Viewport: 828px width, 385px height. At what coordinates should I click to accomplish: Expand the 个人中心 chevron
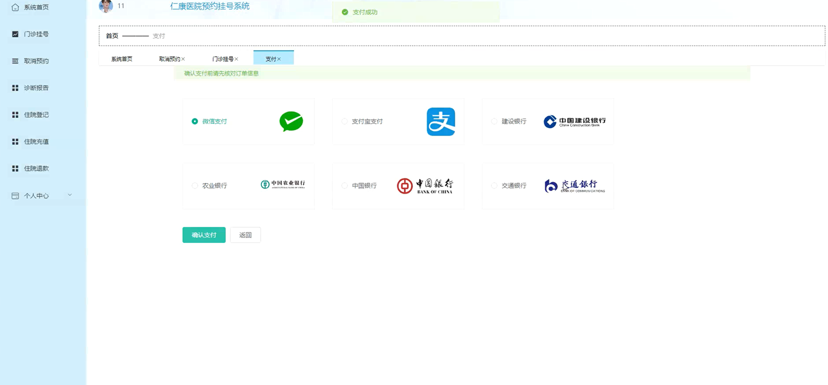[70, 195]
